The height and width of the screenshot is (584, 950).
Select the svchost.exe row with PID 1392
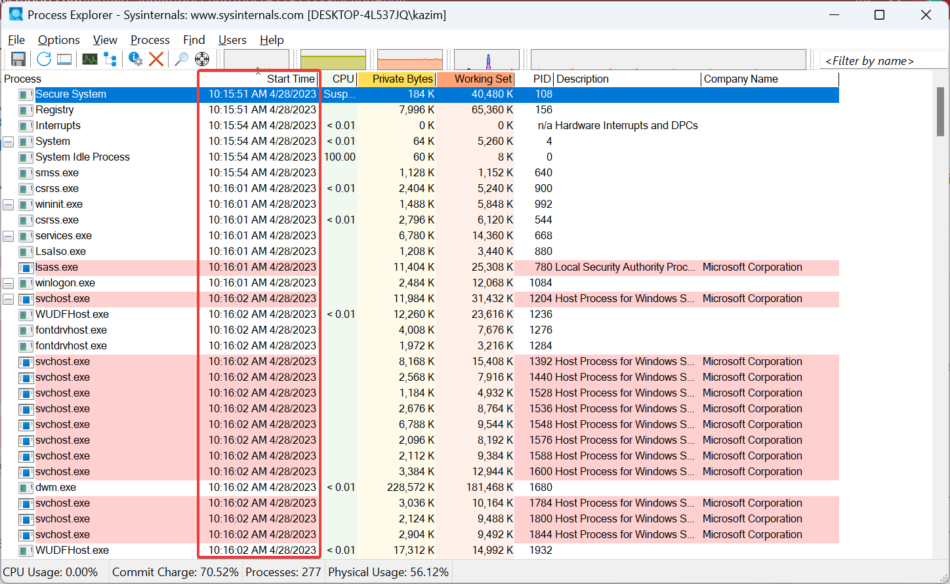[x=420, y=362]
